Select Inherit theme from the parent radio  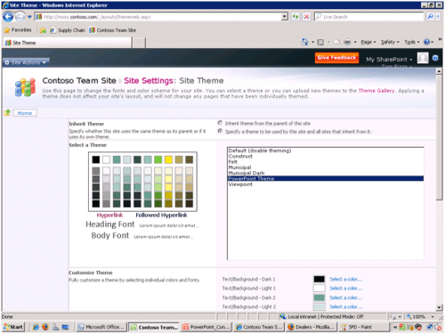(x=220, y=123)
